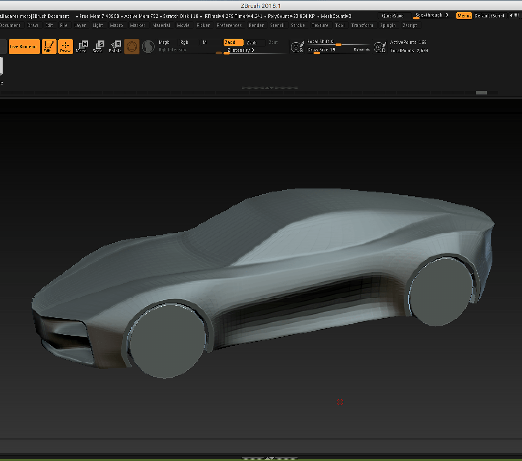The width and height of the screenshot is (522, 461).
Task: Open the Marker menu
Action: click(x=138, y=25)
